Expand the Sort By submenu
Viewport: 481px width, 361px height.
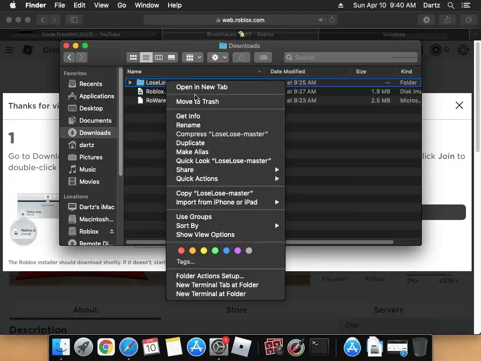point(226,226)
